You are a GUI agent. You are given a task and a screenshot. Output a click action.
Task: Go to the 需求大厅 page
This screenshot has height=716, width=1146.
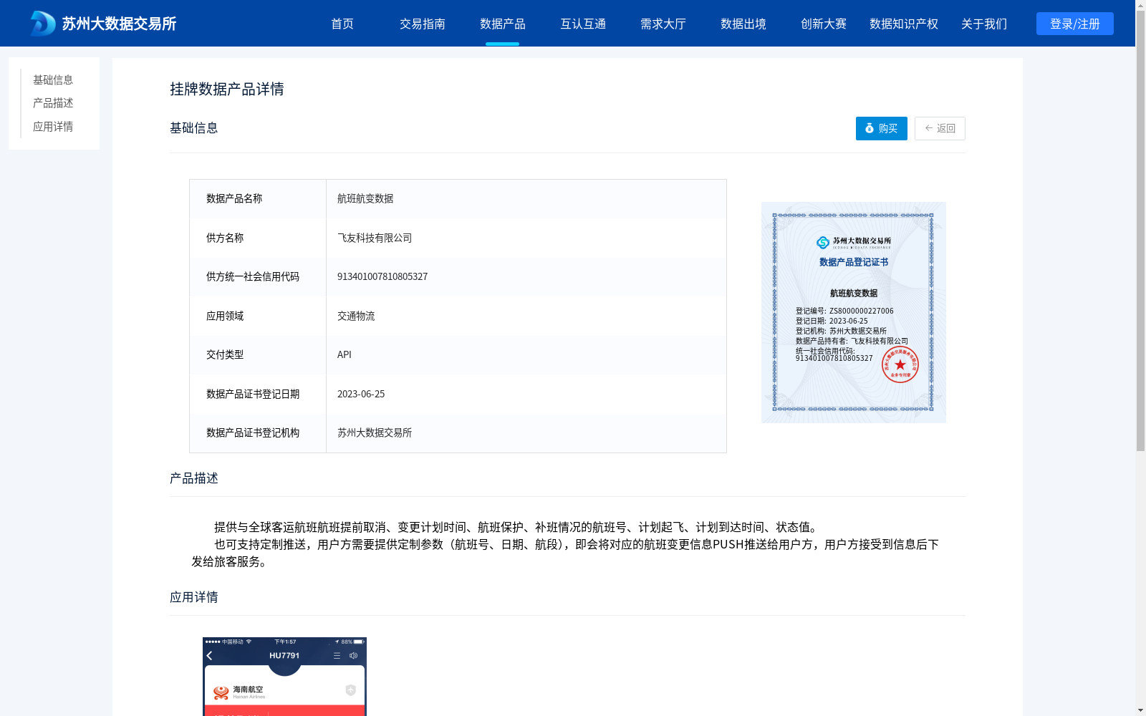(663, 24)
